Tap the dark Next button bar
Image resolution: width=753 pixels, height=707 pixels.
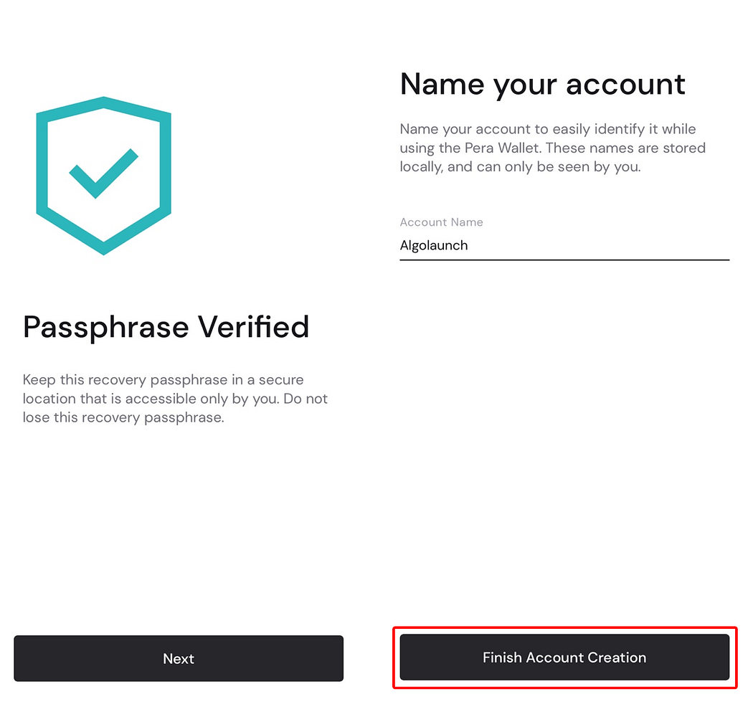[178, 658]
